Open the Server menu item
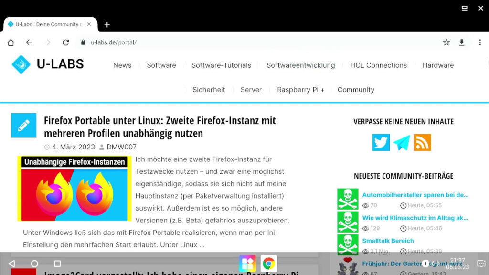Image resolution: width=489 pixels, height=275 pixels. 251,90
